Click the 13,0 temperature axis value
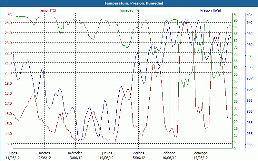Image resolution: width=258 pixels, height=161 pixels. tap(8, 144)
